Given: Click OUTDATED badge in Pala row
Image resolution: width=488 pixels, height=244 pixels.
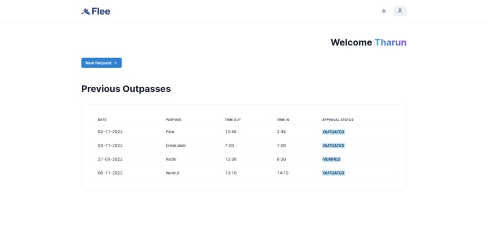Looking at the screenshot, I should point(334,132).
